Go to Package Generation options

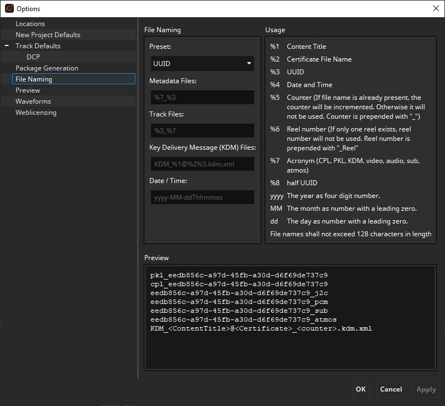click(x=47, y=68)
